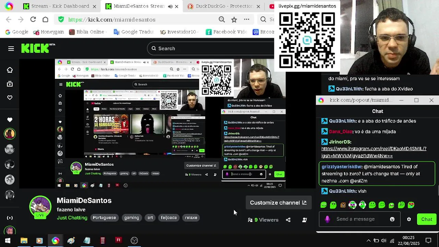Select the feijoada tag
The height and width of the screenshot is (247, 439).
pos(169,218)
